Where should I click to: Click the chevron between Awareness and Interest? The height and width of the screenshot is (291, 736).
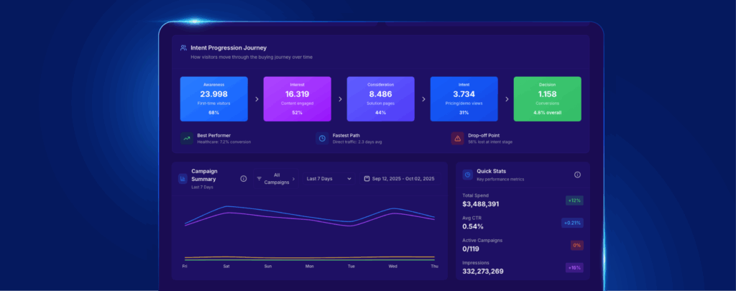point(257,99)
